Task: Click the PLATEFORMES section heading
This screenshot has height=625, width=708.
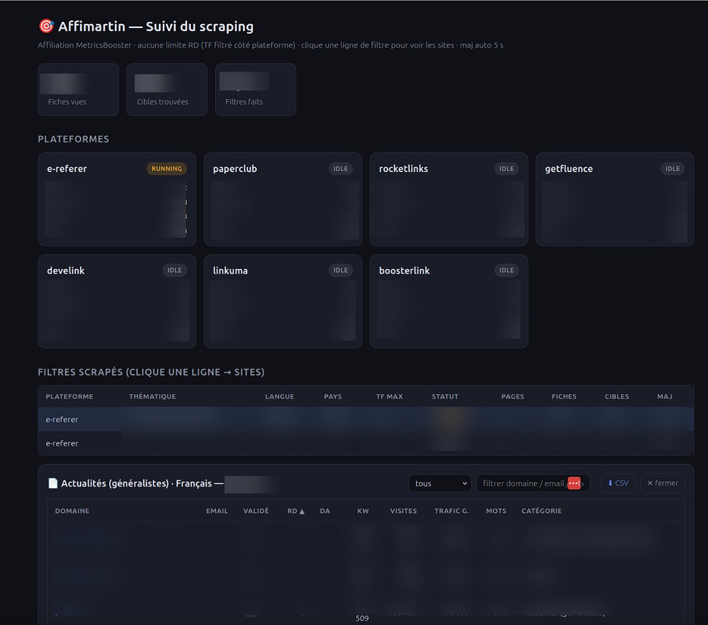Action: pos(73,139)
